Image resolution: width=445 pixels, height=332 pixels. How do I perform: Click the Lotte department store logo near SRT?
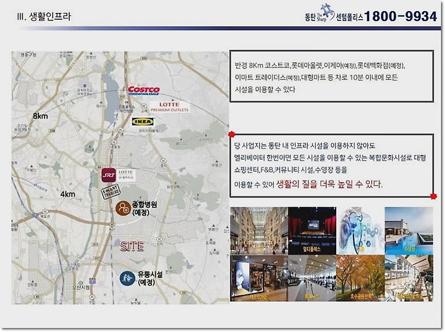[125, 175]
